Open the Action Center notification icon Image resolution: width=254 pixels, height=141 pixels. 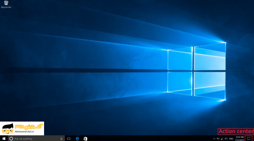(x=249, y=139)
